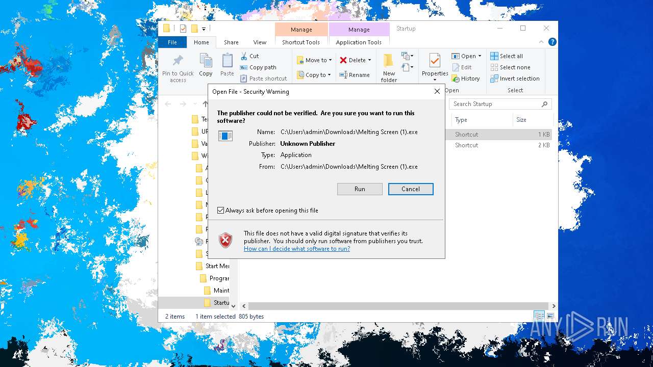This screenshot has width=653, height=367.
Task: Select Programs folder in navigation tree
Action: 214,278
